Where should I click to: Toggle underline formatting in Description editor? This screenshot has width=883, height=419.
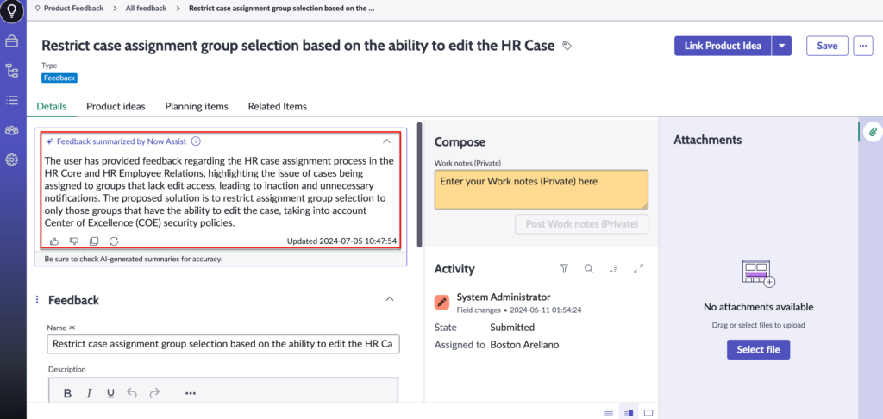(x=110, y=393)
